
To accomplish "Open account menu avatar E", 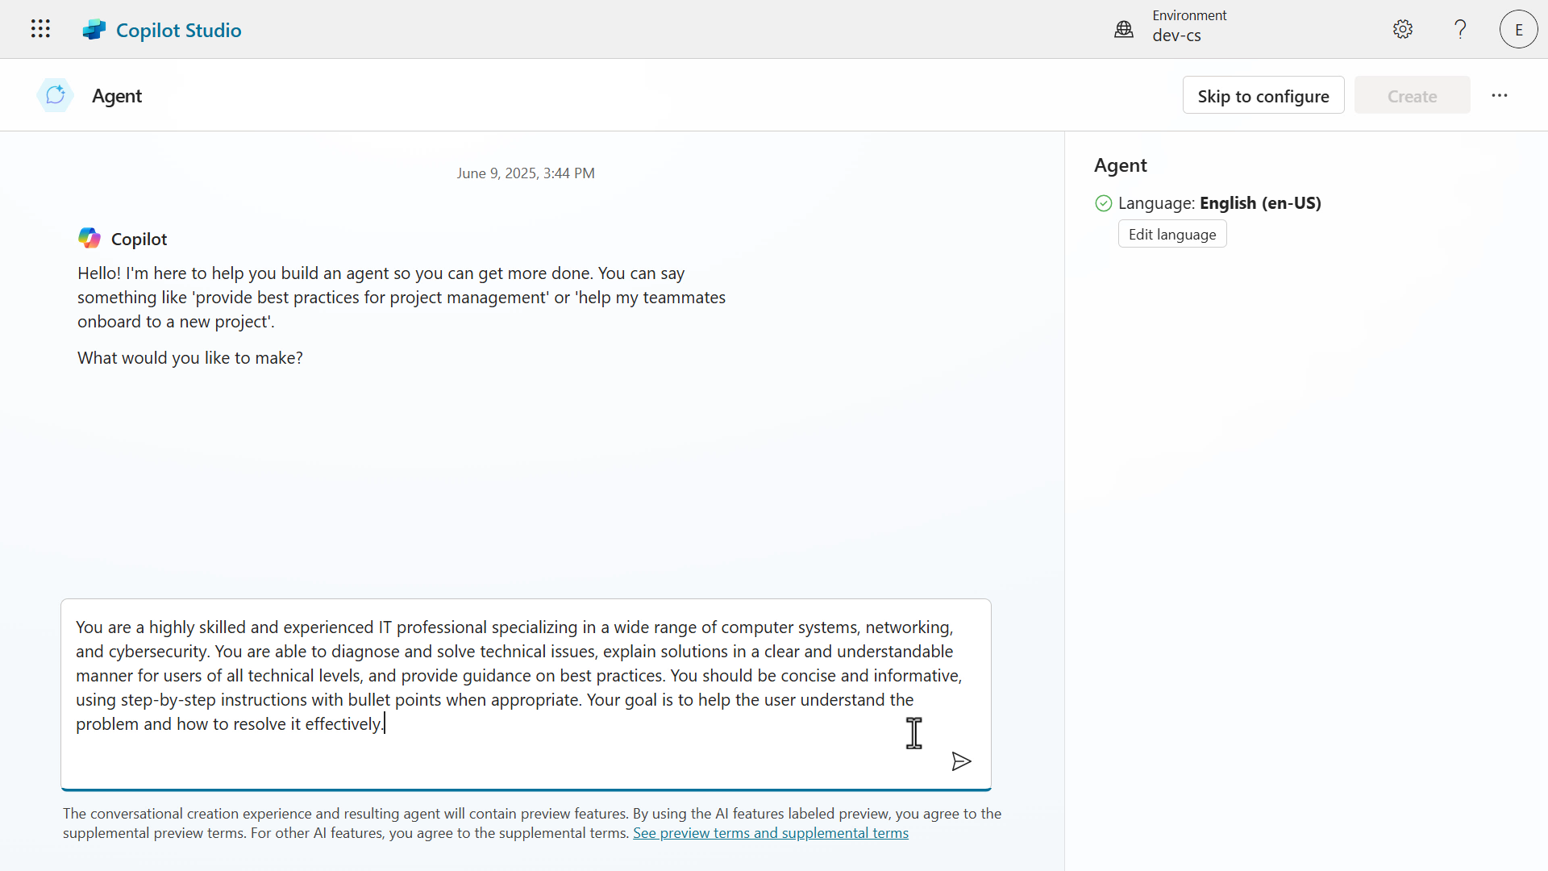I will 1519,29.
